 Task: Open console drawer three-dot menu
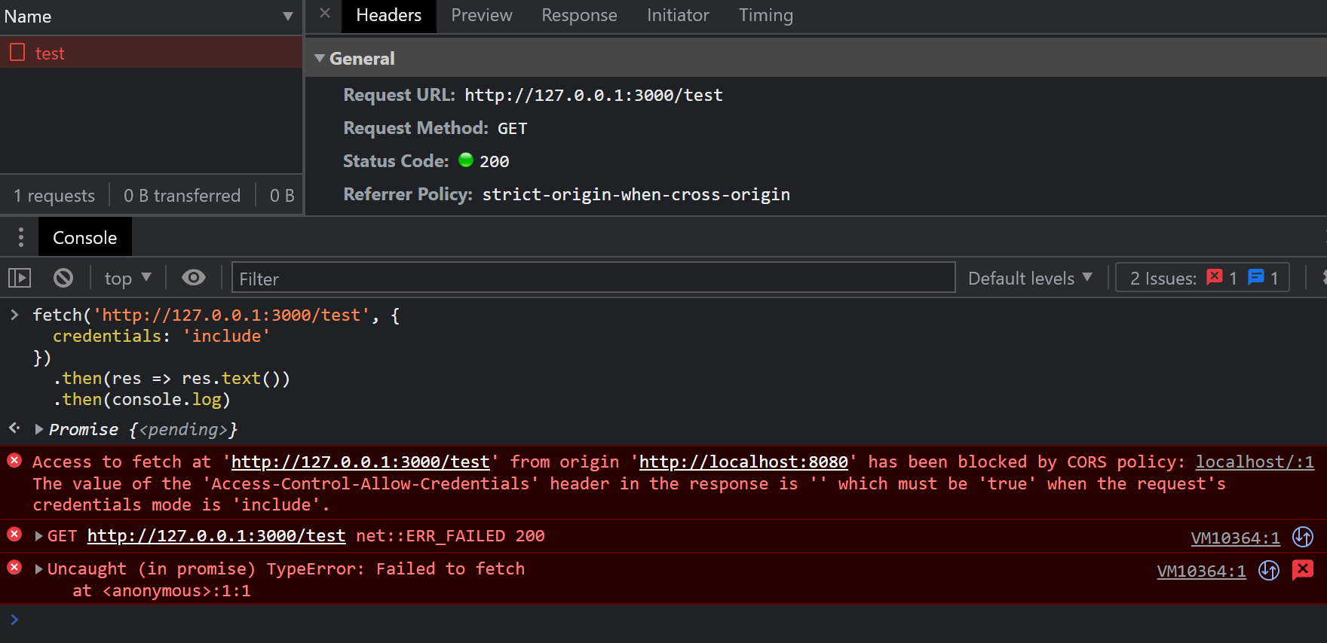20,237
